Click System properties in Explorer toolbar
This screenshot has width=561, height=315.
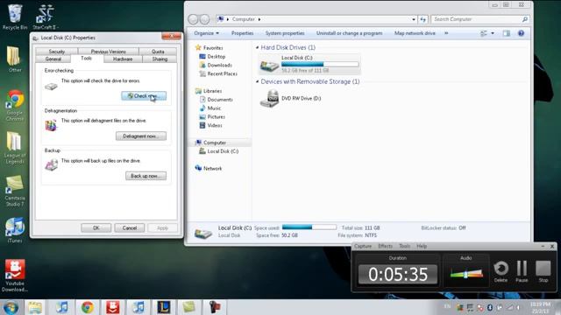285,33
